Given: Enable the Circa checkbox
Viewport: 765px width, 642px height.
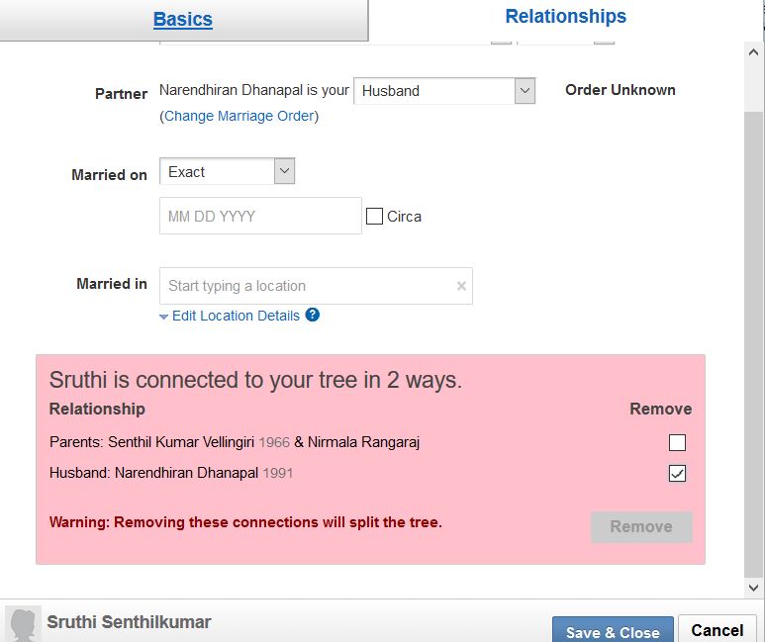Looking at the screenshot, I should click(374, 217).
